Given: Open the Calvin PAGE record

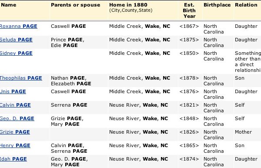Looking at the screenshot, I should pyautogui.click(x=15, y=105).
